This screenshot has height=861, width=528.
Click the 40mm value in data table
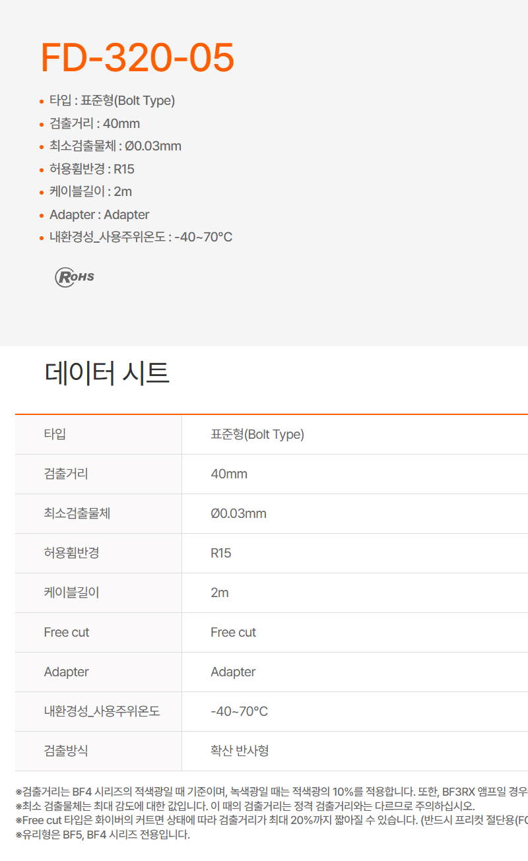pos(229,474)
